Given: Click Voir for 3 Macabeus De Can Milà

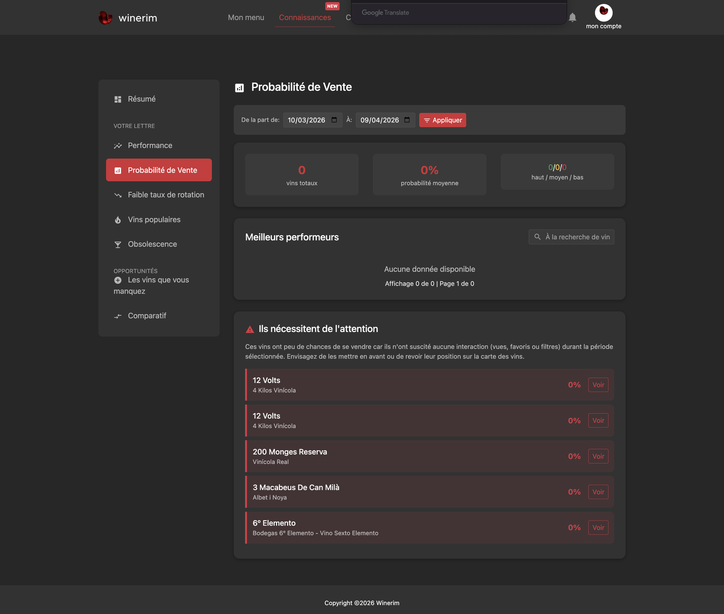Looking at the screenshot, I should click(599, 492).
